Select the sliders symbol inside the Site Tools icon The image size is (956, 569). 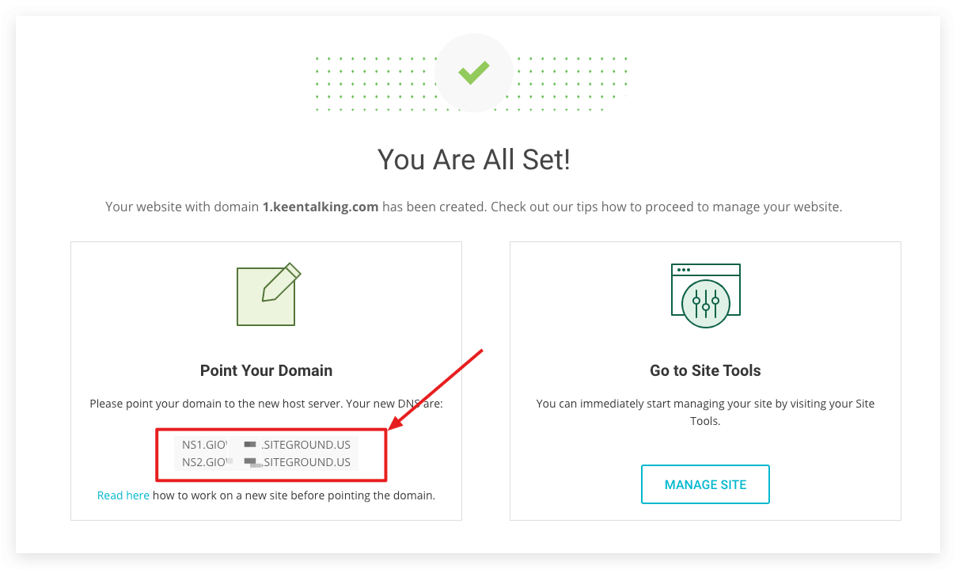705,302
